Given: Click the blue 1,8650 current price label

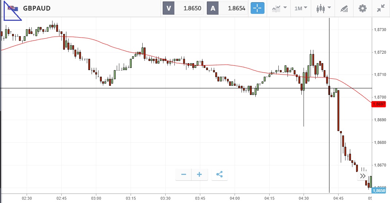Looking at the screenshot, I should point(381,191).
